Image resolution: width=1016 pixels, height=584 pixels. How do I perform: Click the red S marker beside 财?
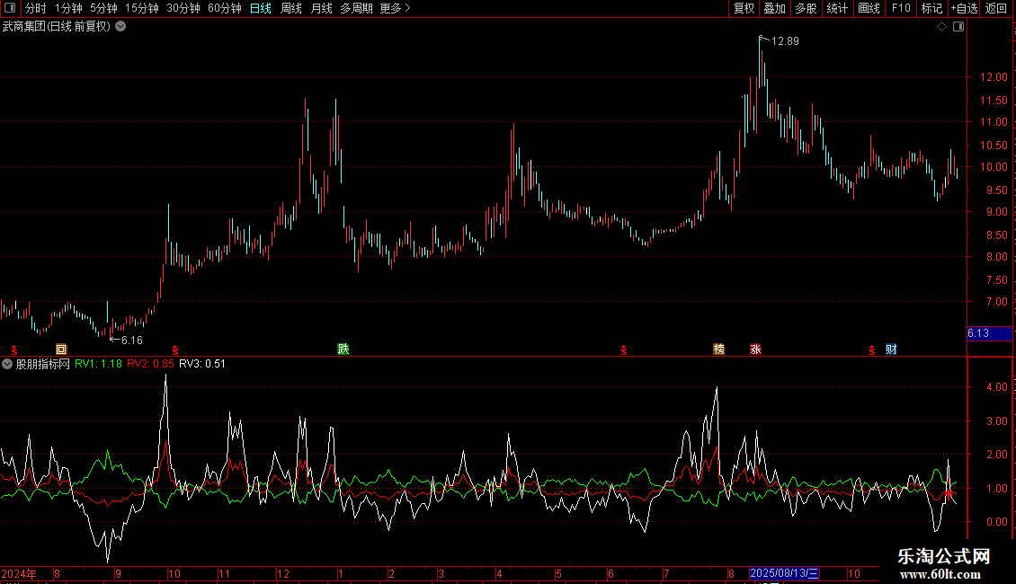coord(872,350)
